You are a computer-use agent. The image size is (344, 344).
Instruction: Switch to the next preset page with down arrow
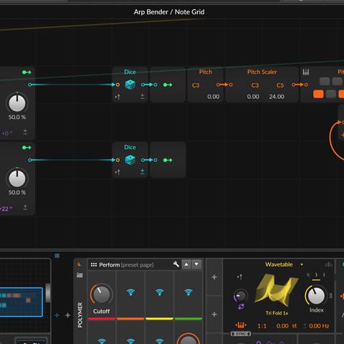coord(196,264)
